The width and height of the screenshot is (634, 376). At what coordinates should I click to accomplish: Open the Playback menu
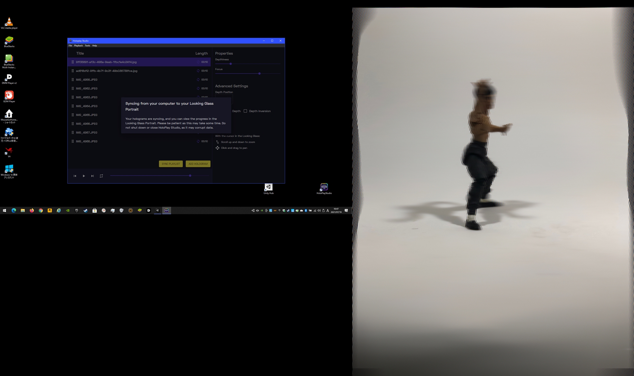pyautogui.click(x=78, y=46)
